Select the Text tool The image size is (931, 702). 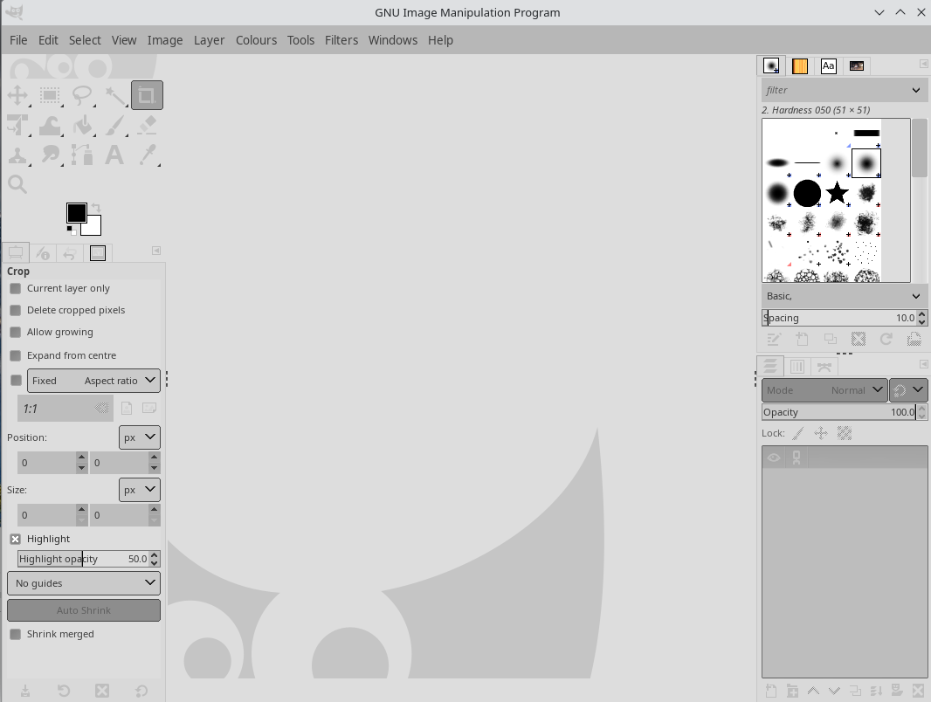tap(114, 155)
